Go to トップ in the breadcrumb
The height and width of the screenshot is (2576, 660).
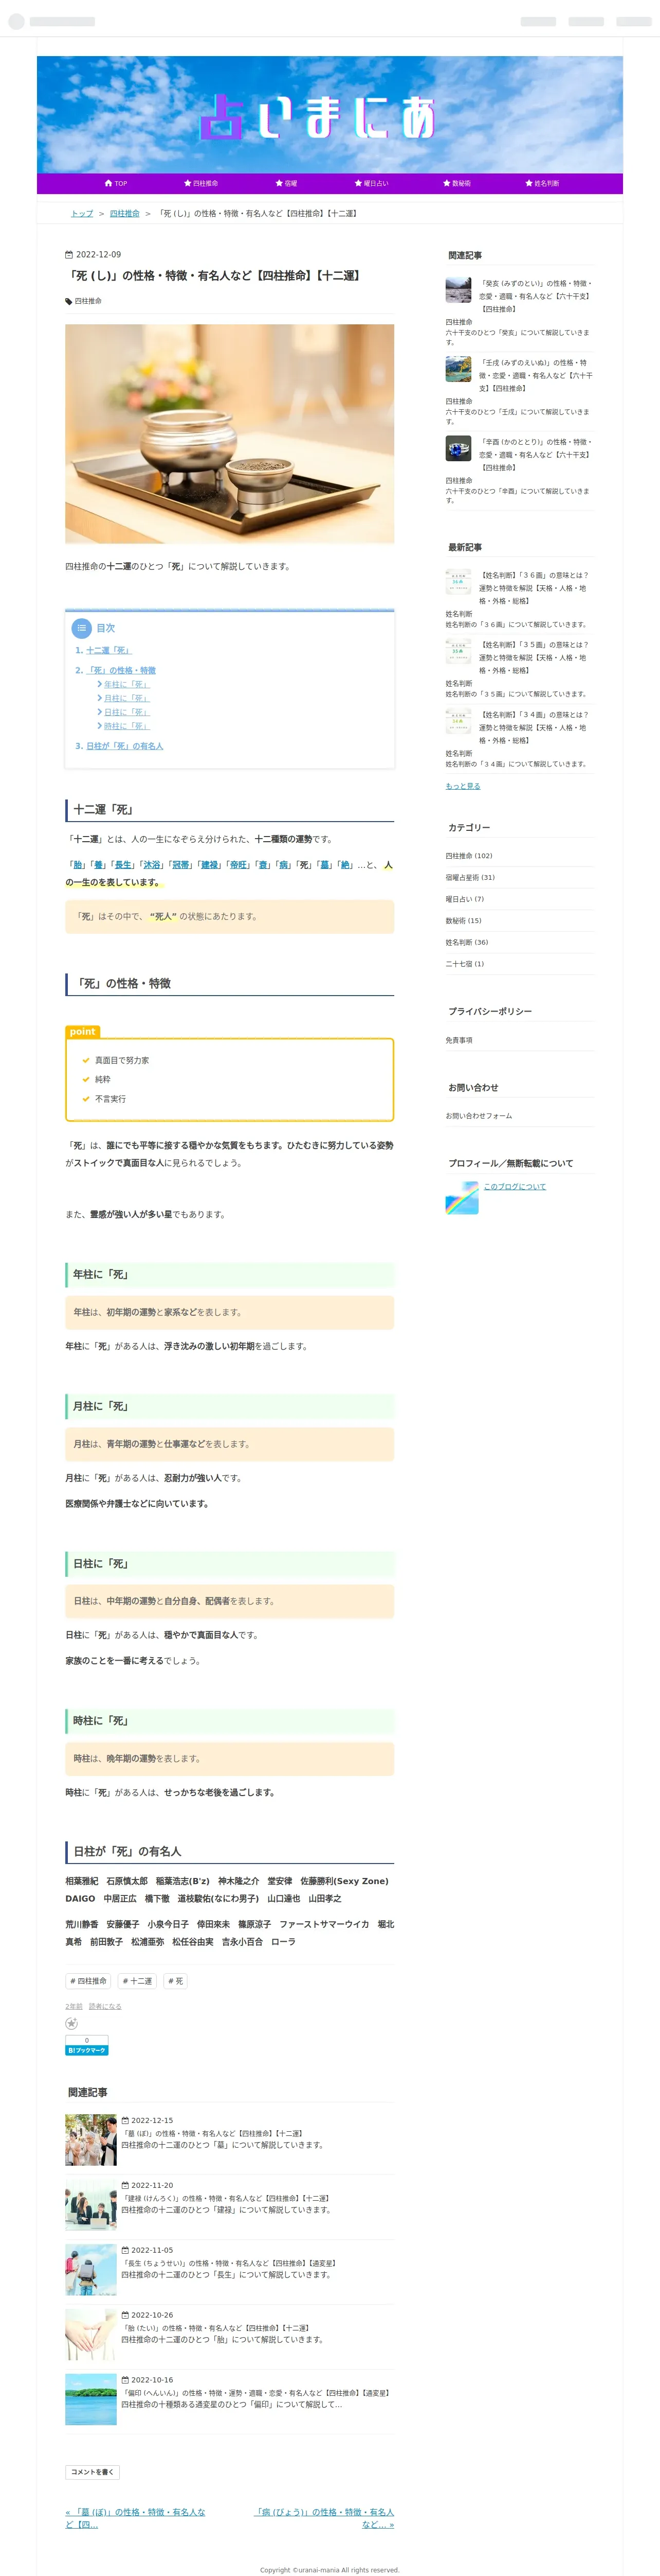tap(82, 214)
